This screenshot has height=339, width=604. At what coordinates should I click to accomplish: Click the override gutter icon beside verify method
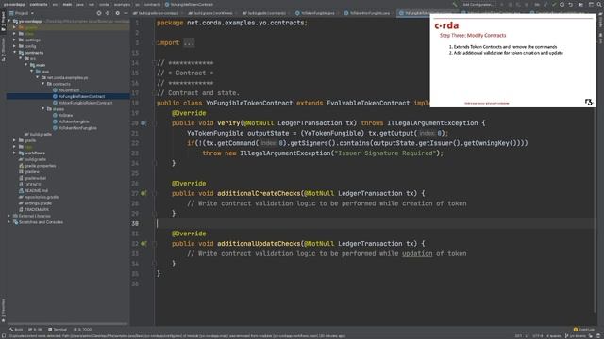143,123
